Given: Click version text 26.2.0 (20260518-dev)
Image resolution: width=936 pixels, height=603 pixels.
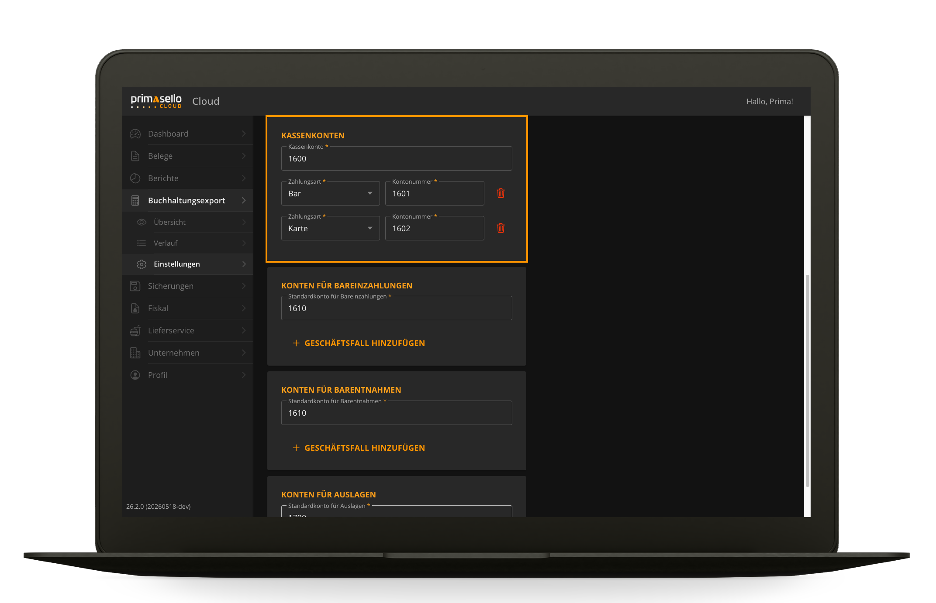Looking at the screenshot, I should point(159,507).
